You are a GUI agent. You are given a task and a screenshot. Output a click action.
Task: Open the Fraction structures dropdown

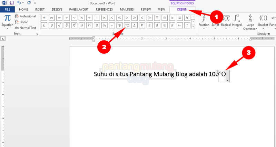pyautogui.click(x=204, y=22)
